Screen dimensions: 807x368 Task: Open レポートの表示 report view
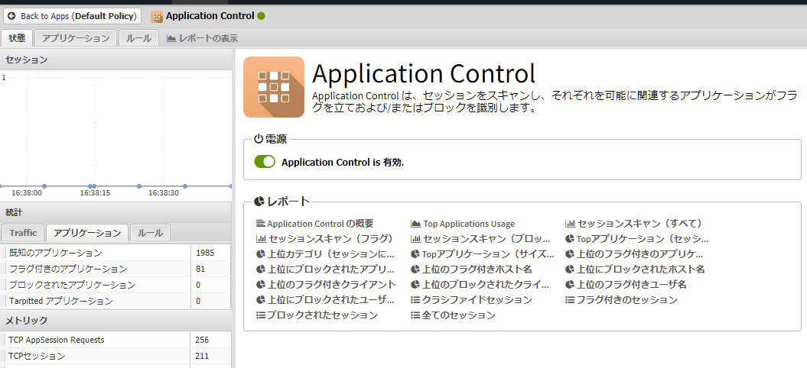202,38
